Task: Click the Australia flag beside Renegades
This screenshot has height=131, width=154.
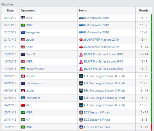Action: [x=23, y=32]
